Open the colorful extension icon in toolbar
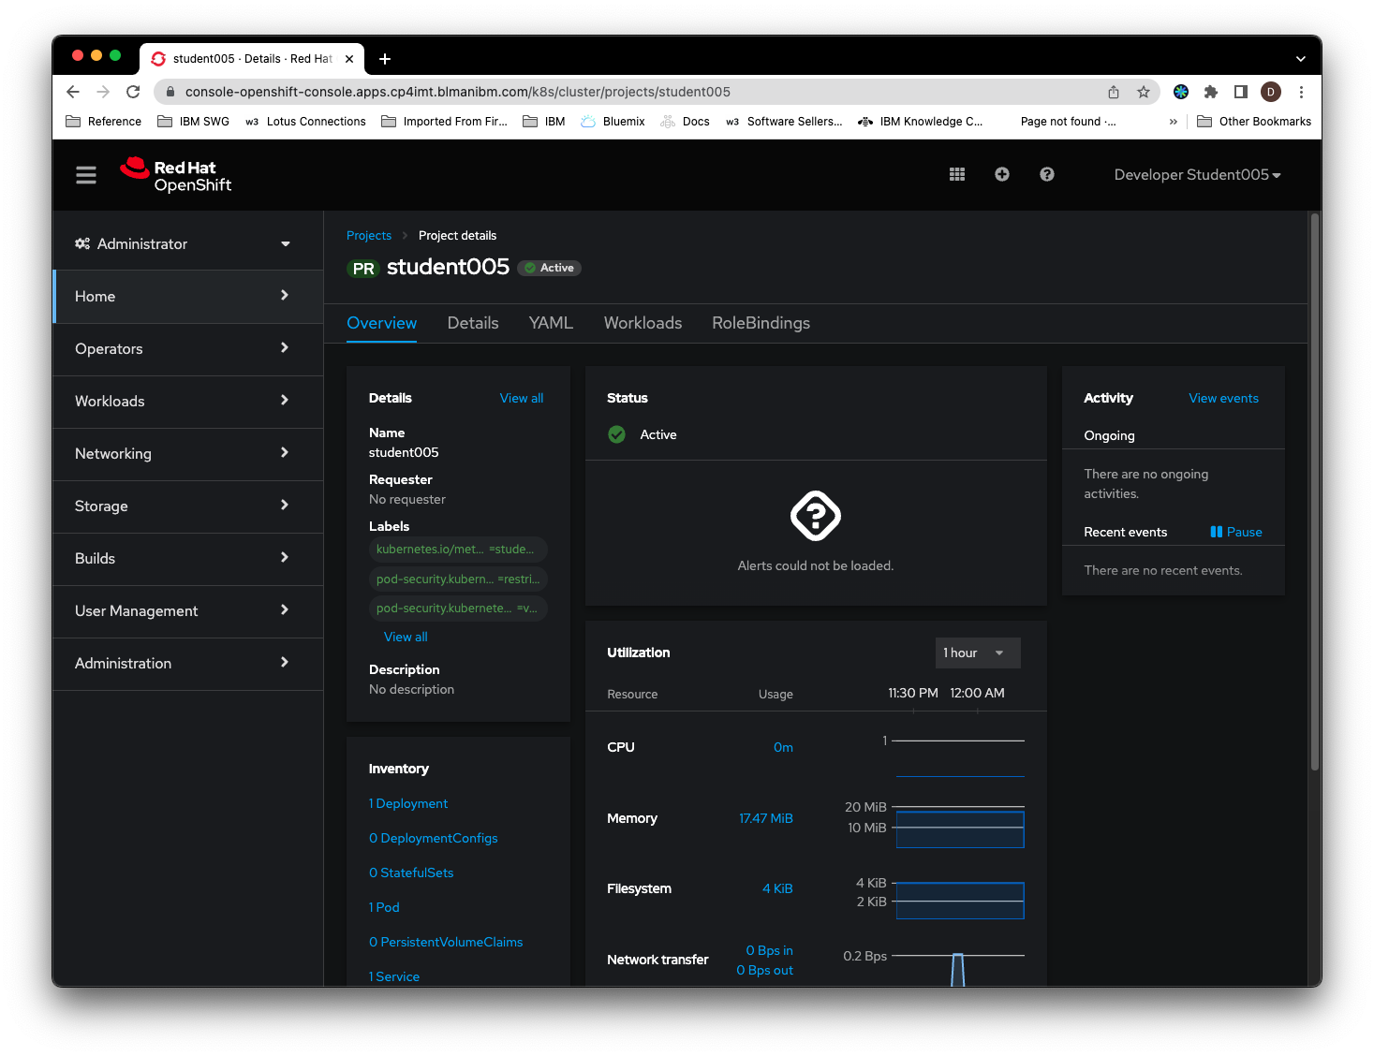 (x=1181, y=92)
